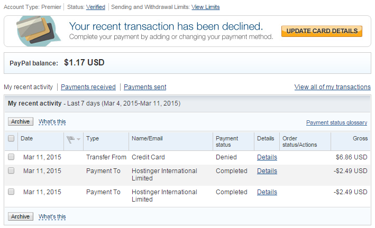Open the flag column dropdown arrow
The image size is (375, 228).
coord(79,139)
